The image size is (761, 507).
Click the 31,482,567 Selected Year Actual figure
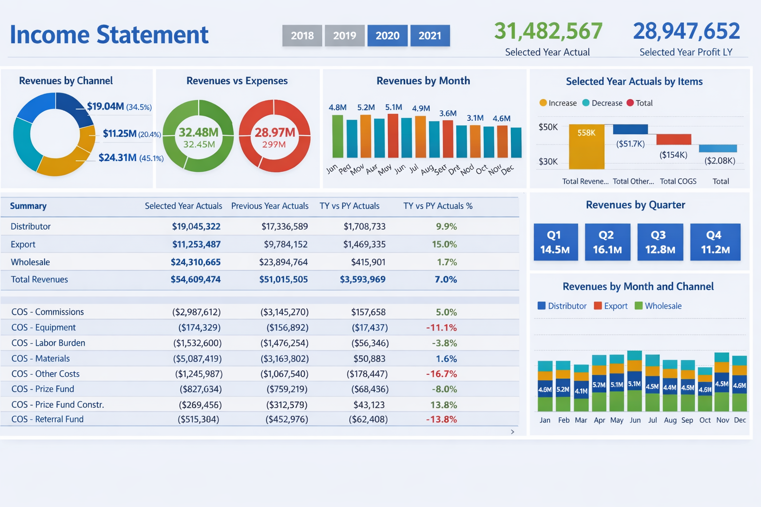point(548,31)
